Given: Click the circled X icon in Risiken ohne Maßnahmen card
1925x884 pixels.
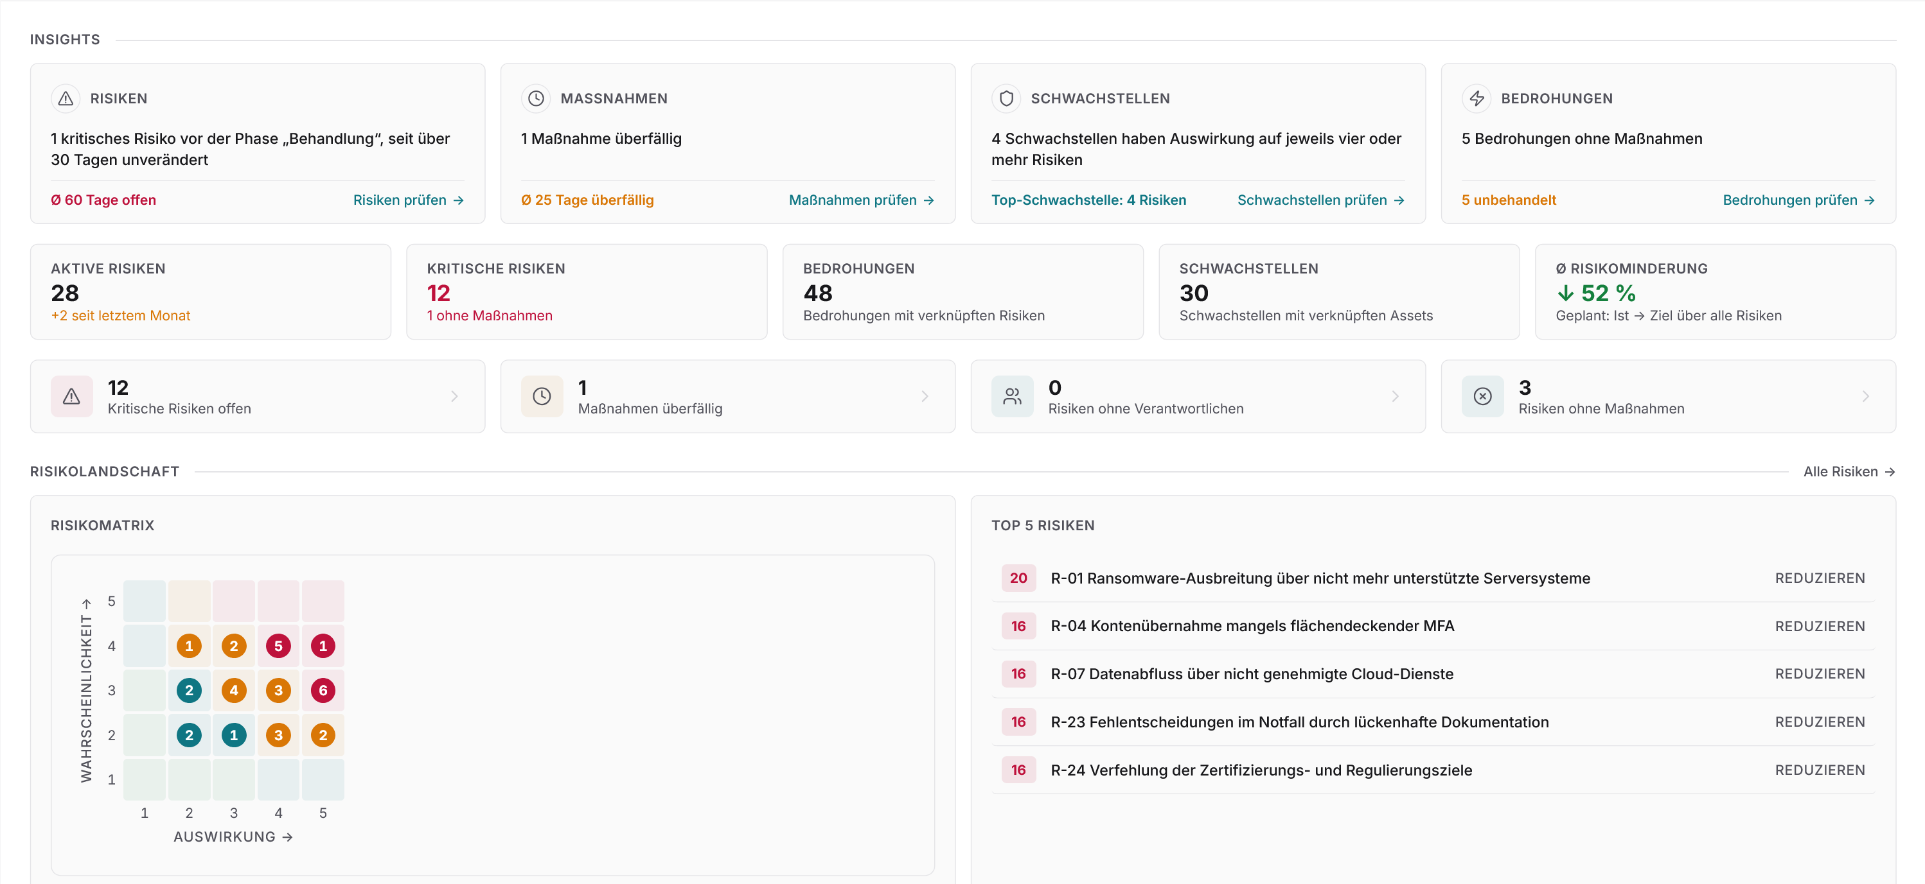Looking at the screenshot, I should click(1482, 397).
